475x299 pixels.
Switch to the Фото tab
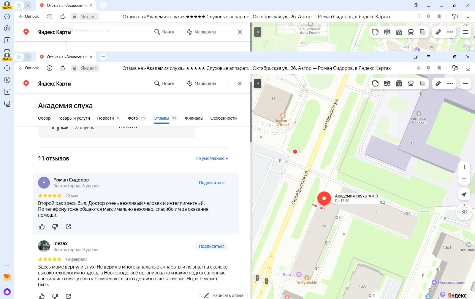133,118
